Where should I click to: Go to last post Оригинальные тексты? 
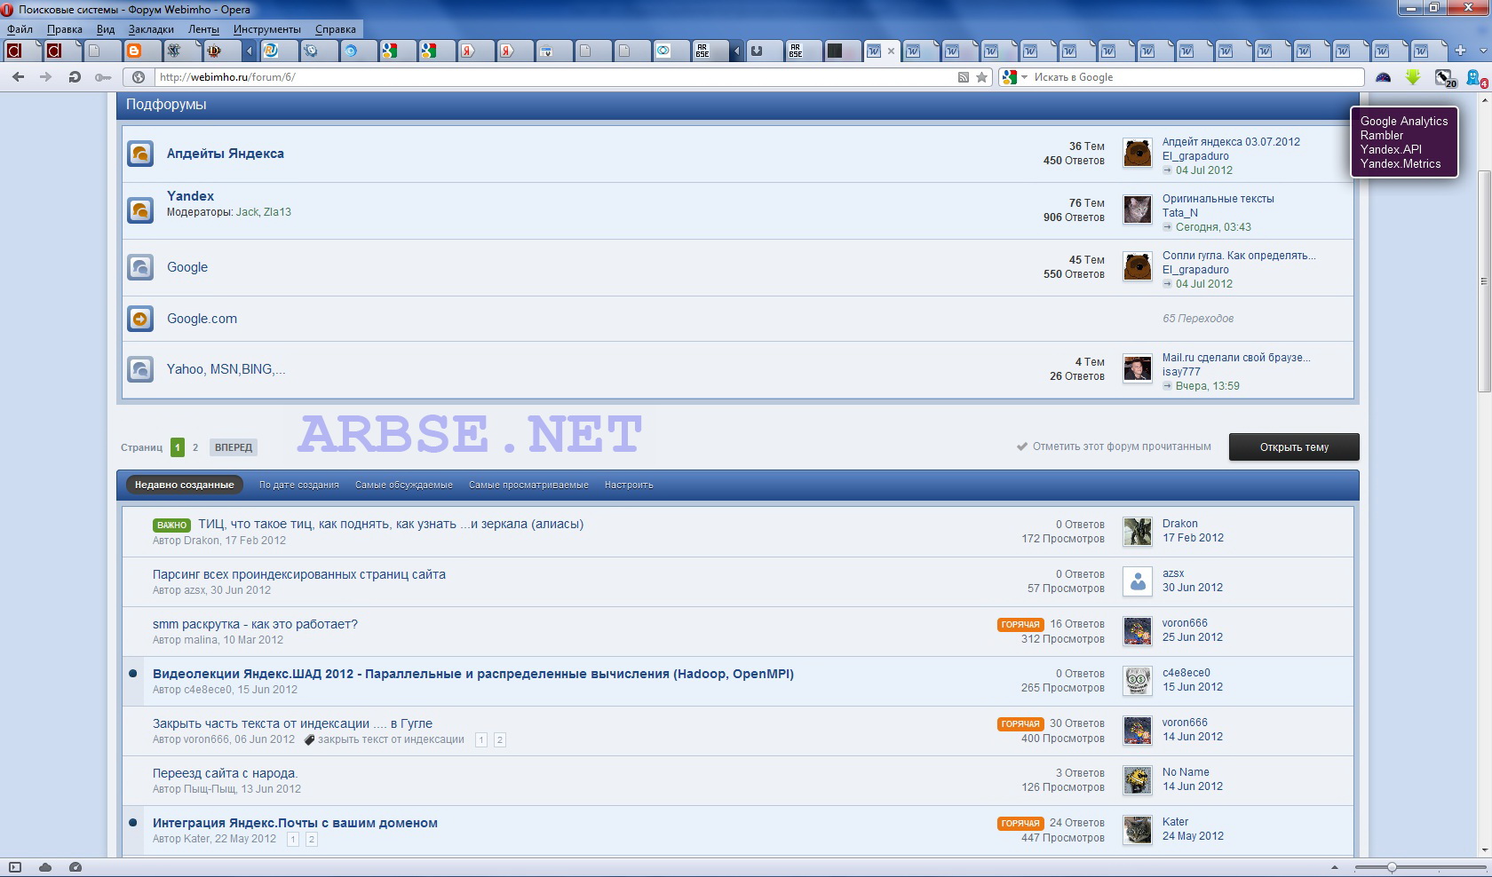(x=1218, y=199)
